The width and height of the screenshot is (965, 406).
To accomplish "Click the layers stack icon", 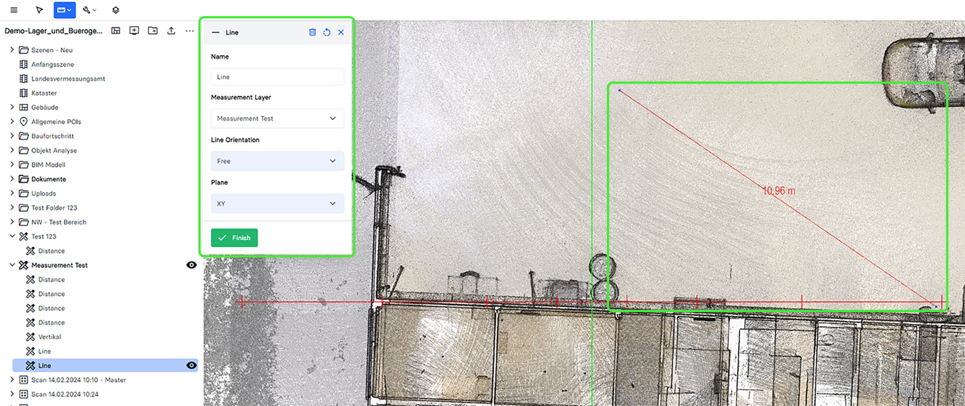I will click(115, 10).
